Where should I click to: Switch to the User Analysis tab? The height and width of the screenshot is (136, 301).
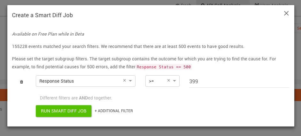coord(271,4)
